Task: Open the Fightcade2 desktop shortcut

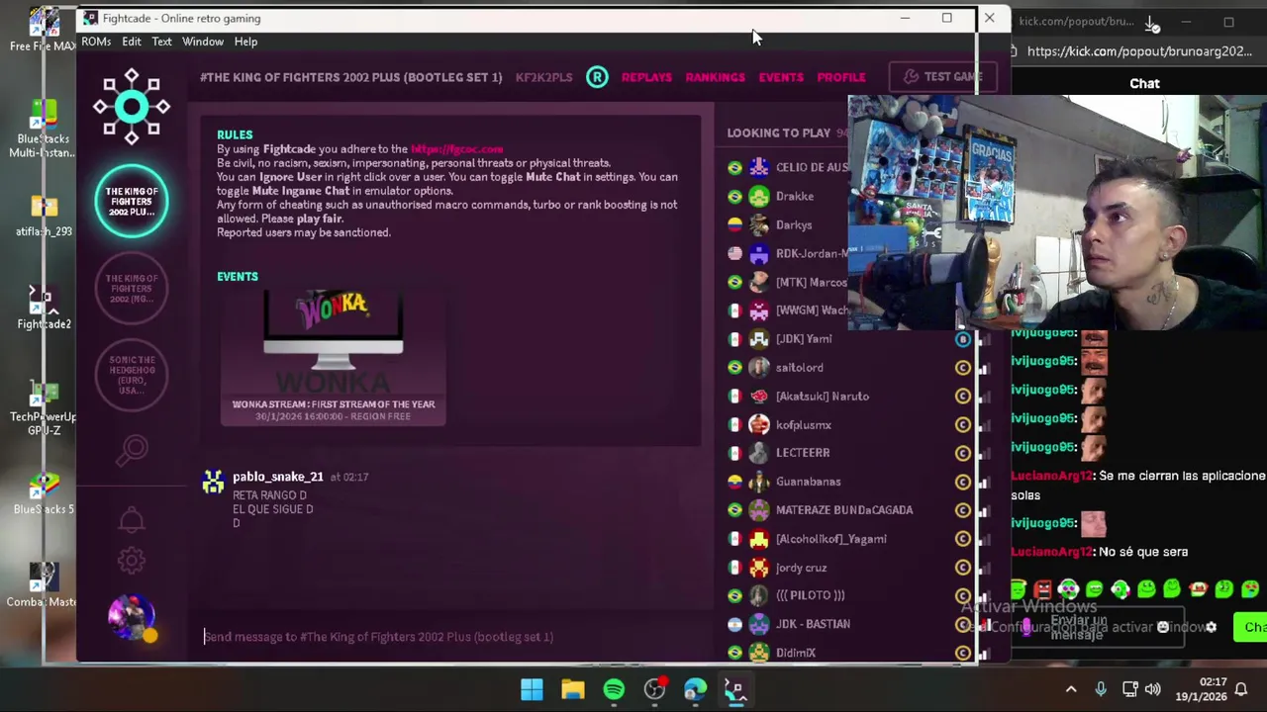Action: click(44, 308)
